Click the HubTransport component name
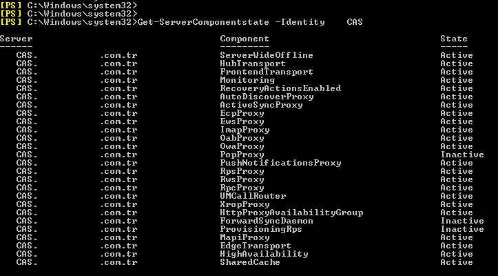 (253, 63)
